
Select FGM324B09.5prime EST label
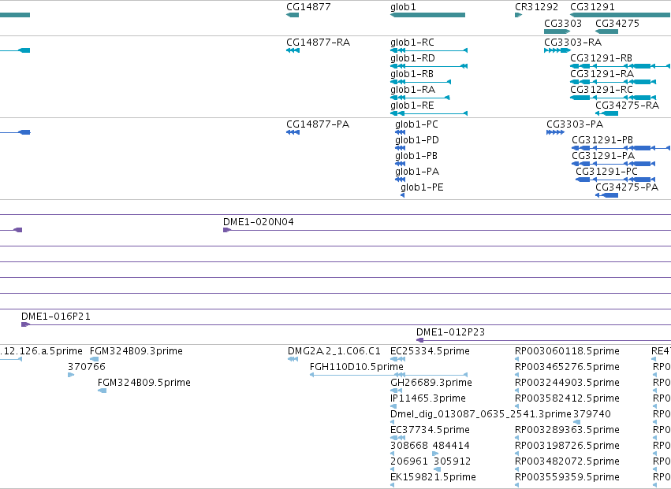(x=144, y=383)
